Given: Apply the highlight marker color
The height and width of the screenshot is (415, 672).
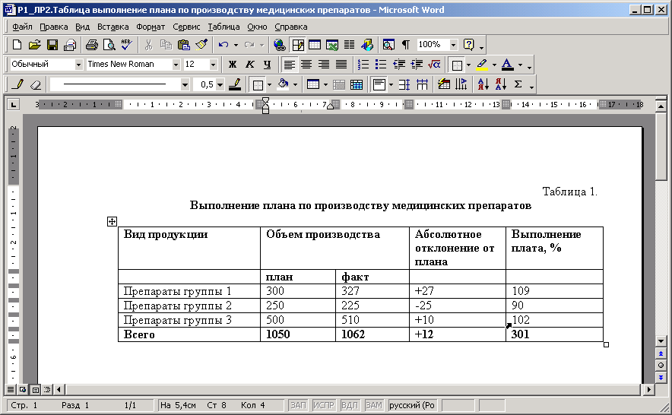Looking at the screenshot, I should (482, 65).
